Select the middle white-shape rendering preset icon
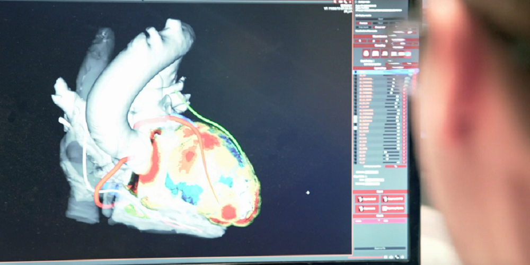 (x=376, y=54)
